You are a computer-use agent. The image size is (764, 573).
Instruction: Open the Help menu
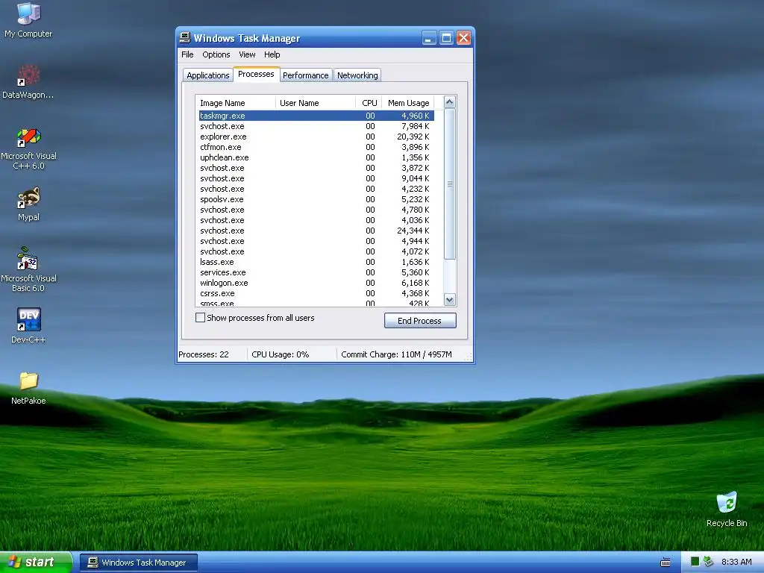pyautogui.click(x=272, y=54)
